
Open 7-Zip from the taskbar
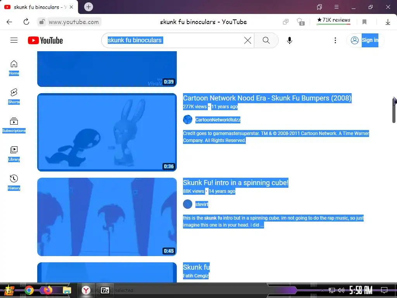point(105,290)
